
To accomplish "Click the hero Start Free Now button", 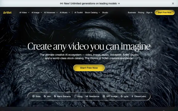I will pyautogui.click(x=89, y=68).
